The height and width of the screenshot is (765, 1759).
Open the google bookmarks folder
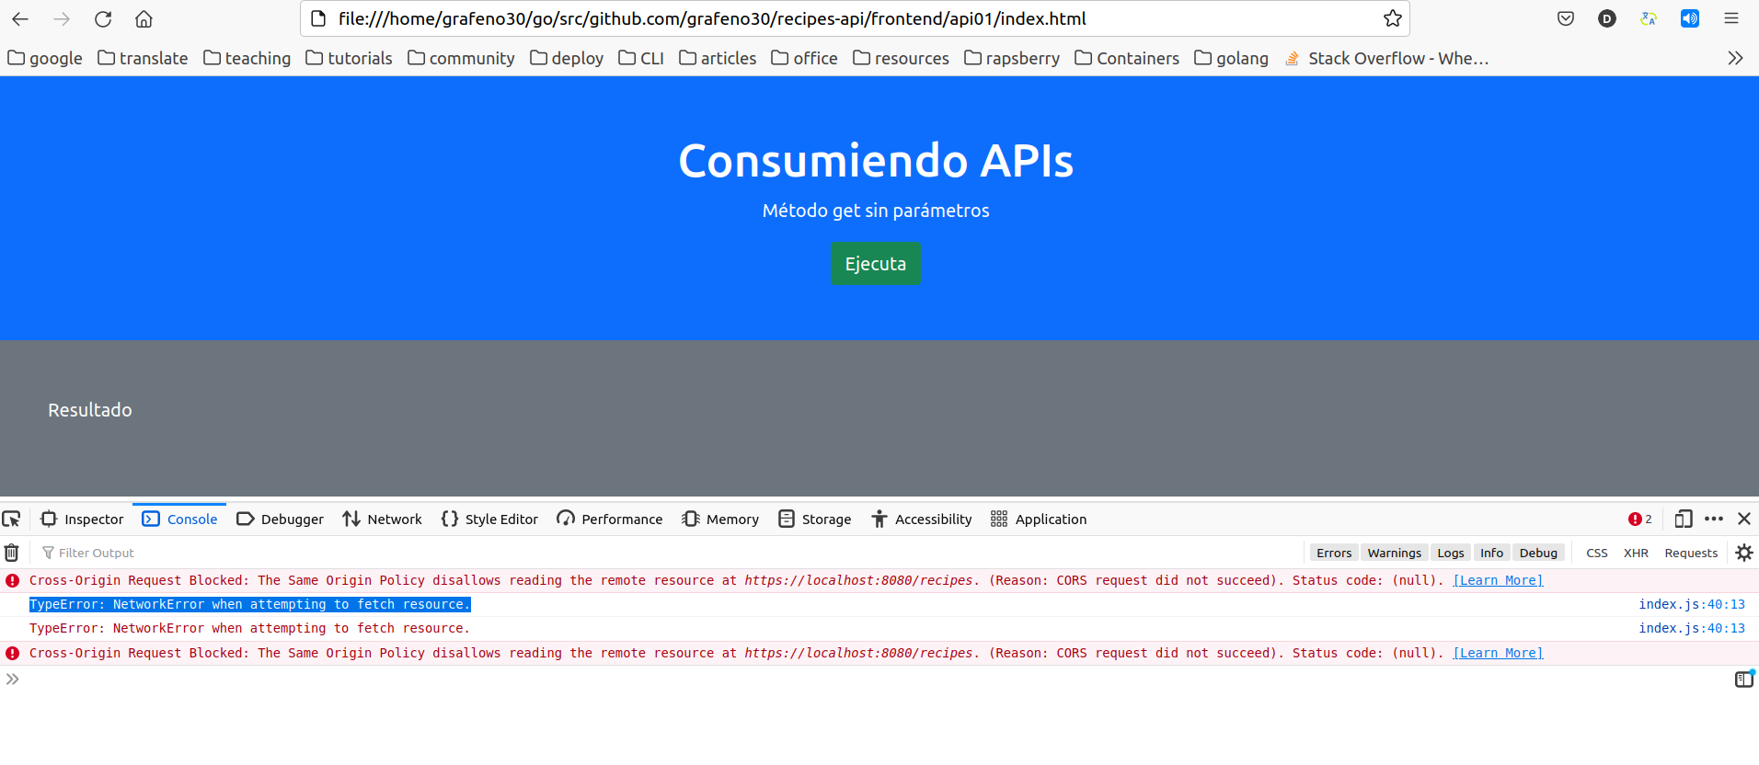(45, 58)
